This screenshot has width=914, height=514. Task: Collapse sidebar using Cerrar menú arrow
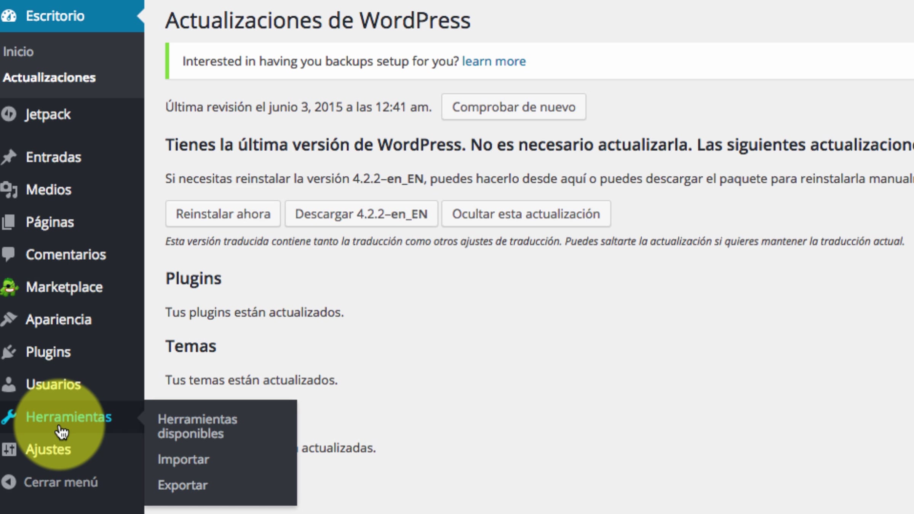(x=8, y=482)
